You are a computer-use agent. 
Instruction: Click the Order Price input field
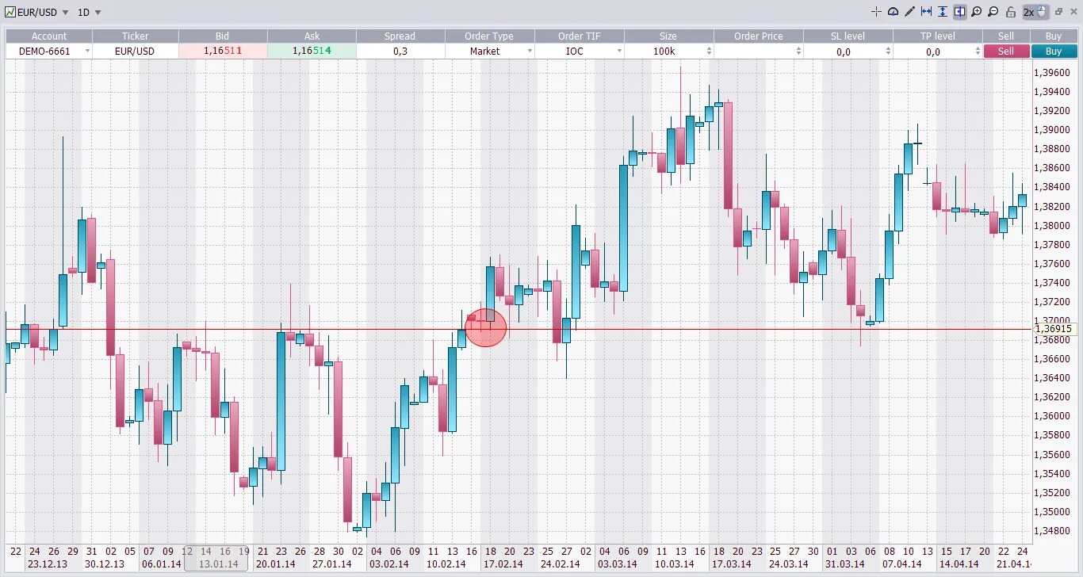click(753, 51)
